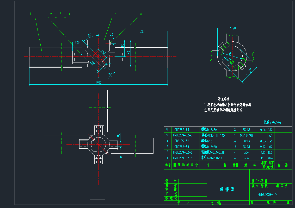Image resolution: width=295 pixels, height=208 pixels.
Task: Click part callout number 5 label
Action: click(115, 14)
